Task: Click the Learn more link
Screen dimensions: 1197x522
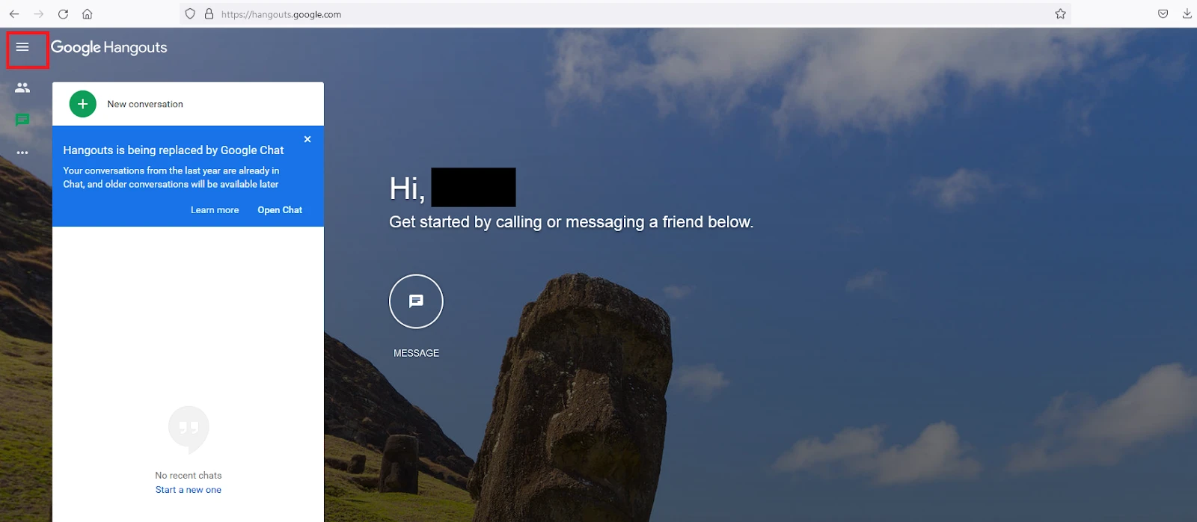Action: coord(215,210)
